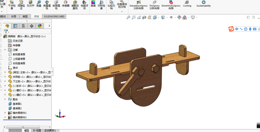Open the 运动算例 1 tab
Screen dimensions: 260x132
[x=50, y=131]
